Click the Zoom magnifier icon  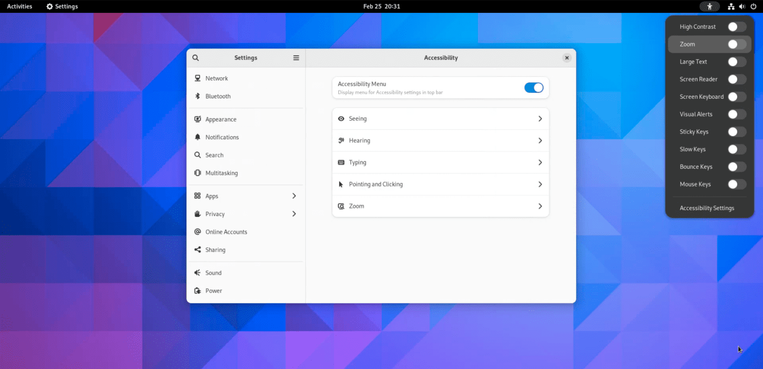click(x=341, y=206)
